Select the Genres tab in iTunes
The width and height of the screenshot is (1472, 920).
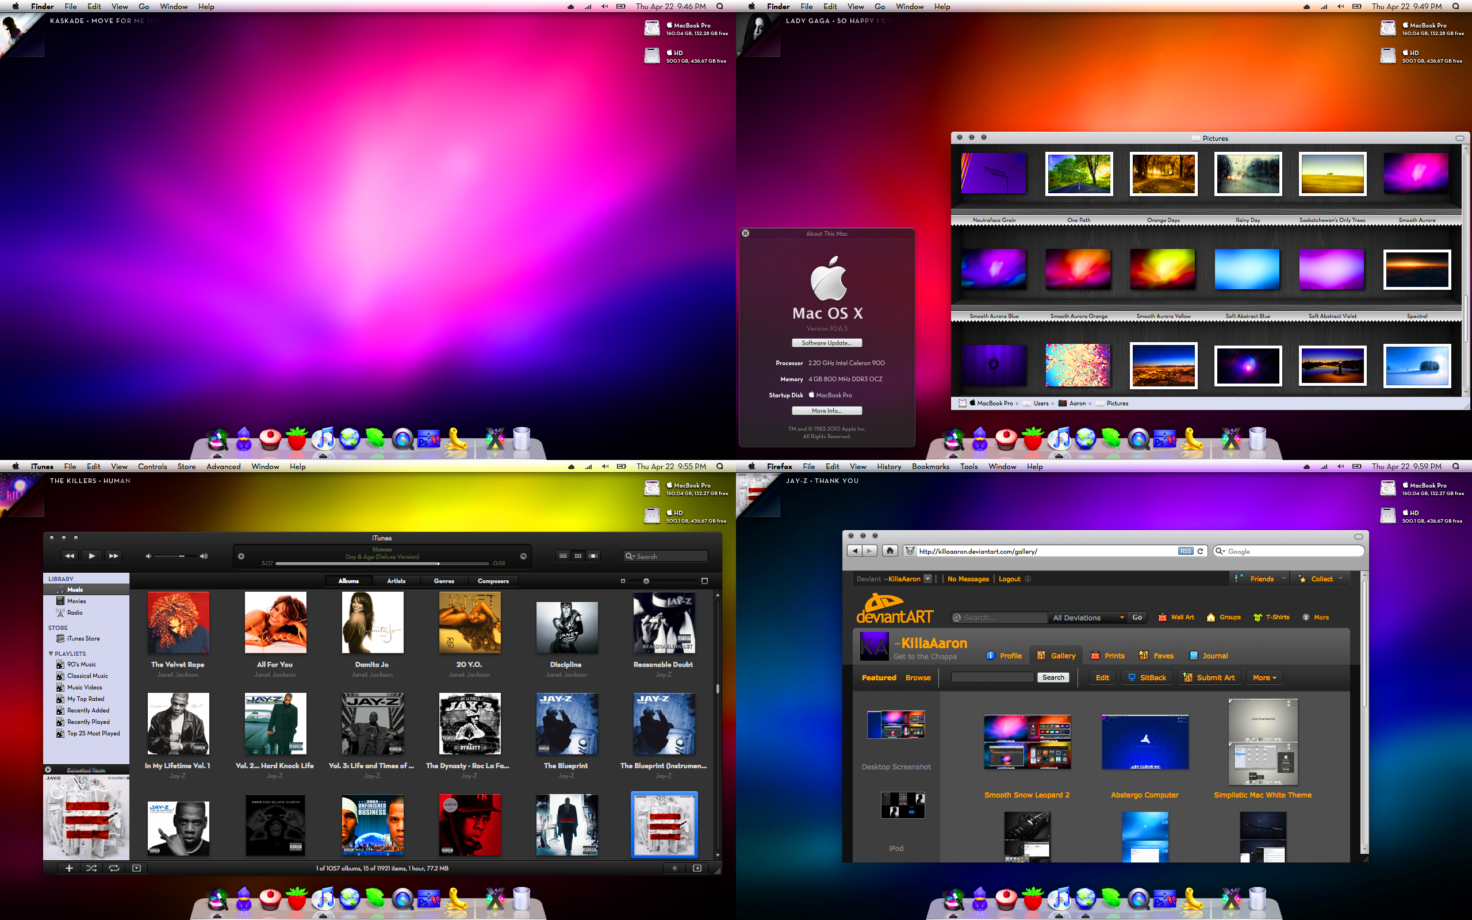pos(444,581)
